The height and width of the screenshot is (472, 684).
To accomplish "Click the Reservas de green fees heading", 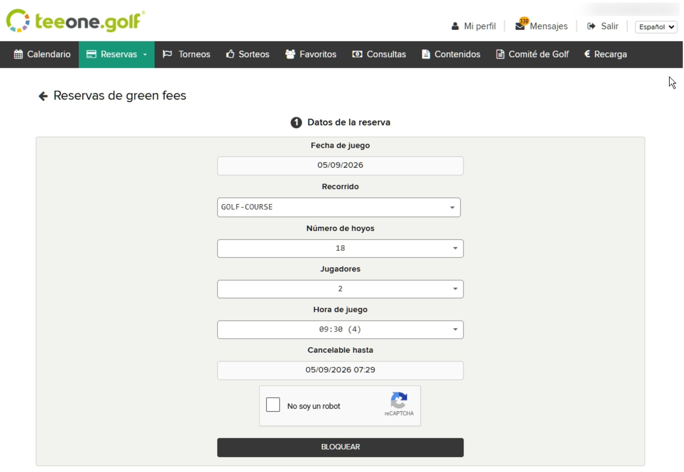I will click(x=120, y=96).
